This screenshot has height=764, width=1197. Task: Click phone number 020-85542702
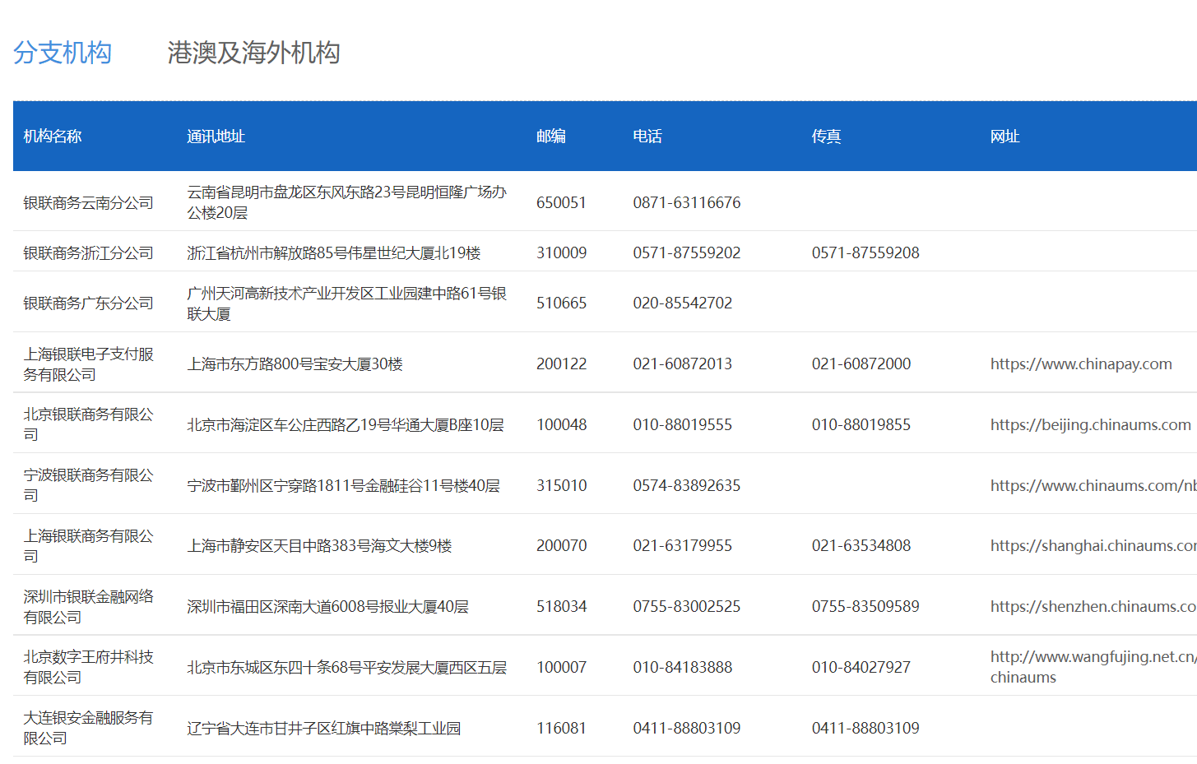coord(682,303)
